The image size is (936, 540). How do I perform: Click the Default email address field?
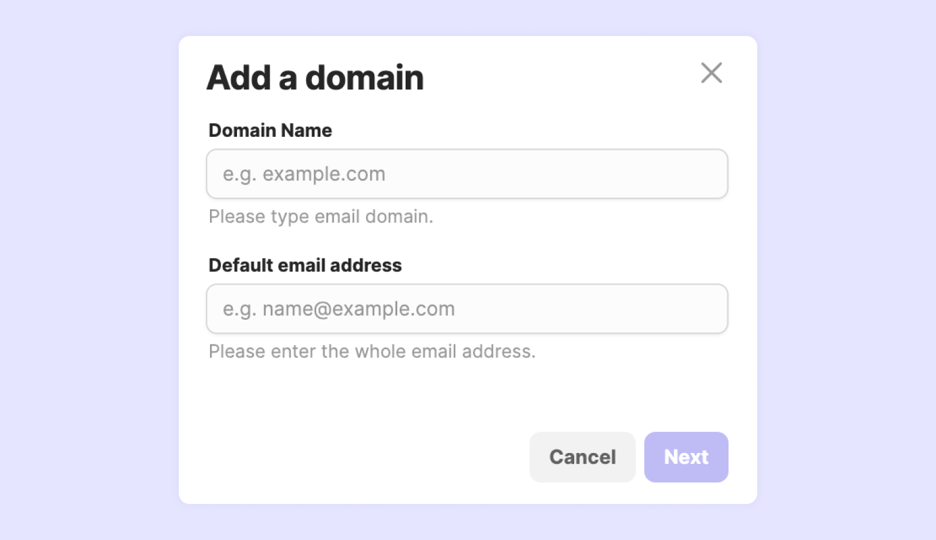tap(467, 309)
